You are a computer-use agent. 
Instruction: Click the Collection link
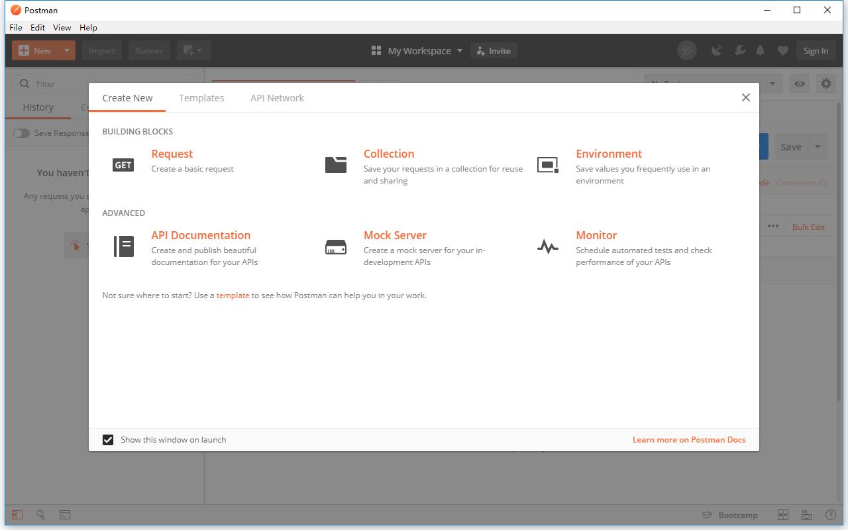point(389,154)
